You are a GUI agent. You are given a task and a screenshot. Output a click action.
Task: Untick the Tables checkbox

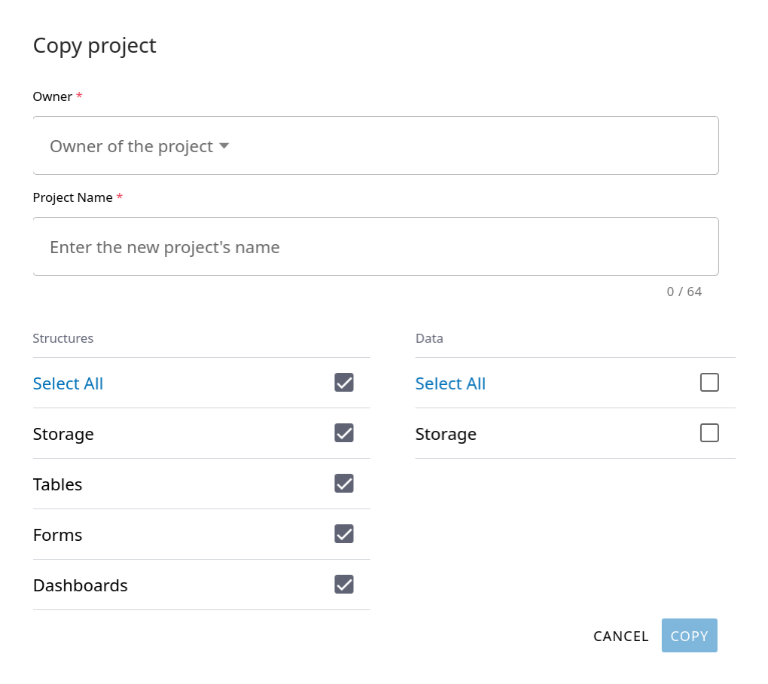[x=344, y=484]
